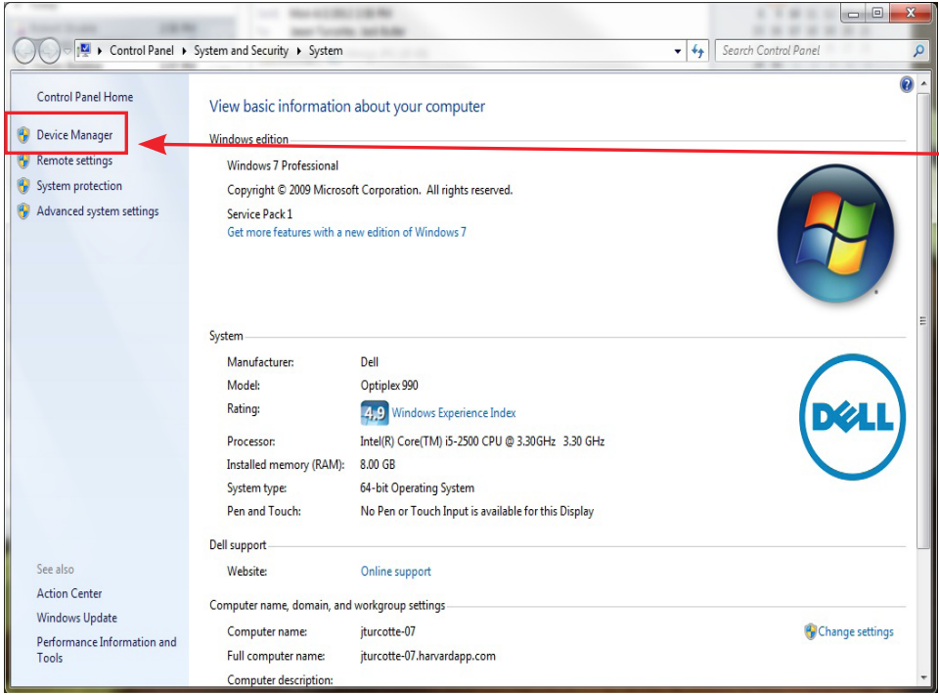Click the computer icon in the address bar
Viewport: 939px width, 695px height.
tap(84, 50)
